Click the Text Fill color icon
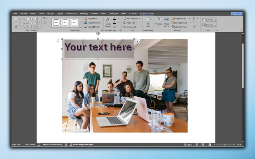 coord(114,18)
